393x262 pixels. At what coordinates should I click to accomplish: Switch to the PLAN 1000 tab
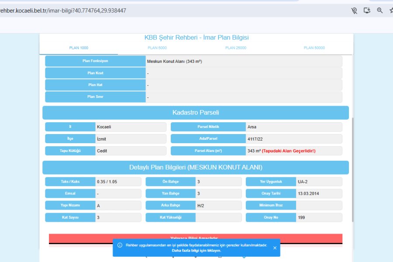[79, 48]
